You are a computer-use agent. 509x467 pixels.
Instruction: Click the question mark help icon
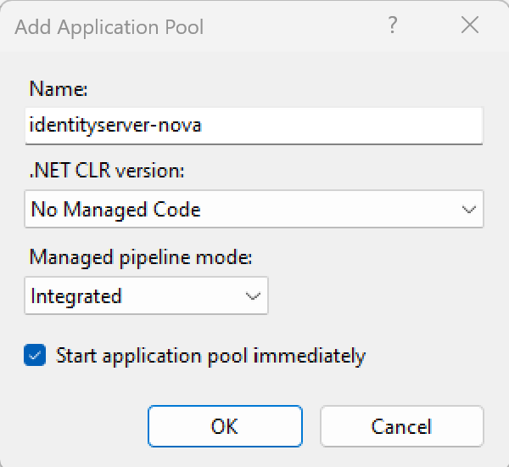click(x=393, y=25)
